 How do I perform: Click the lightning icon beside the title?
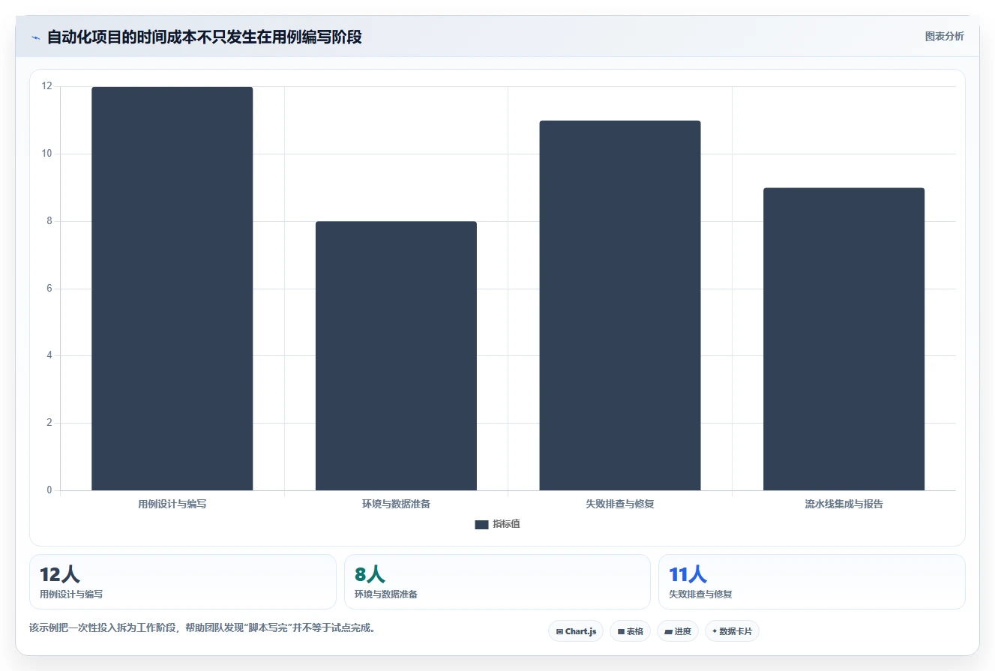(x=35, y=37)
